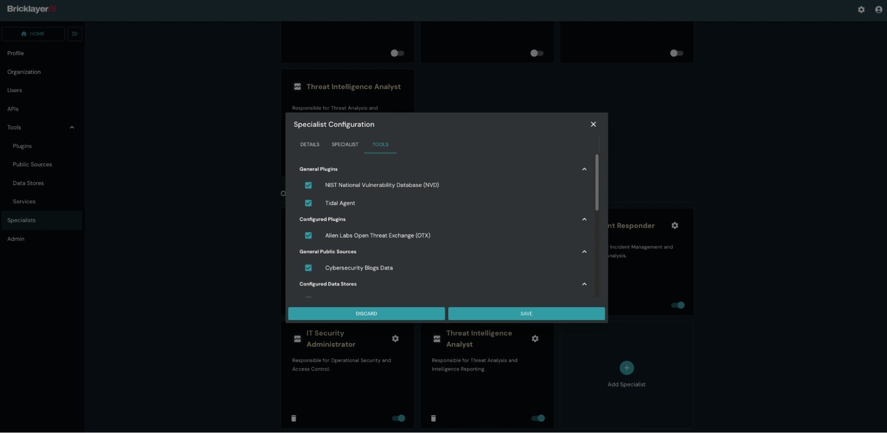This screenshot has height=433, width=887.
Task: Collapse the Configured Data Stores section
Action: point(584,284)
